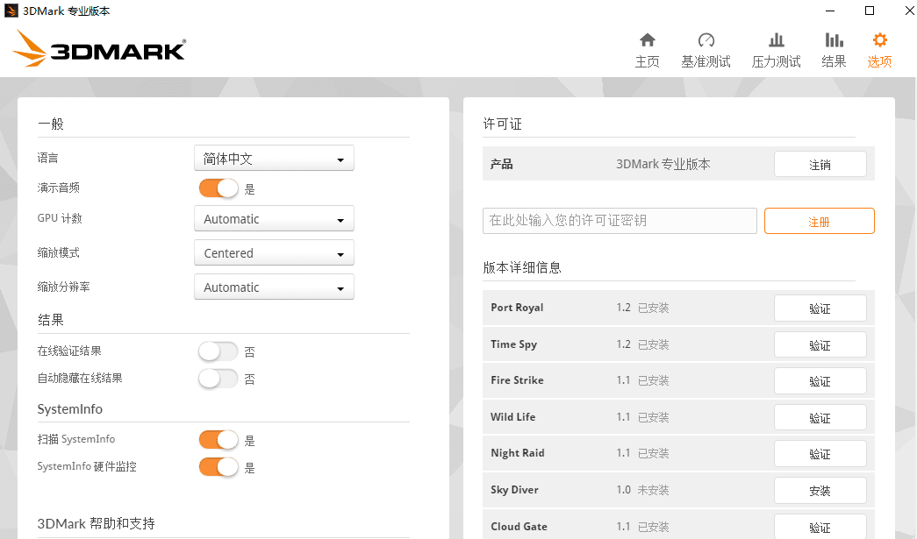The height and width of the screenshot is (539, 917).
Task: Toggle the 演示音频 switch off
Action: 219,188
